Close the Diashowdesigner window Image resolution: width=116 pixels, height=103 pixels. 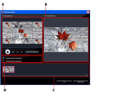click(88, 12)
